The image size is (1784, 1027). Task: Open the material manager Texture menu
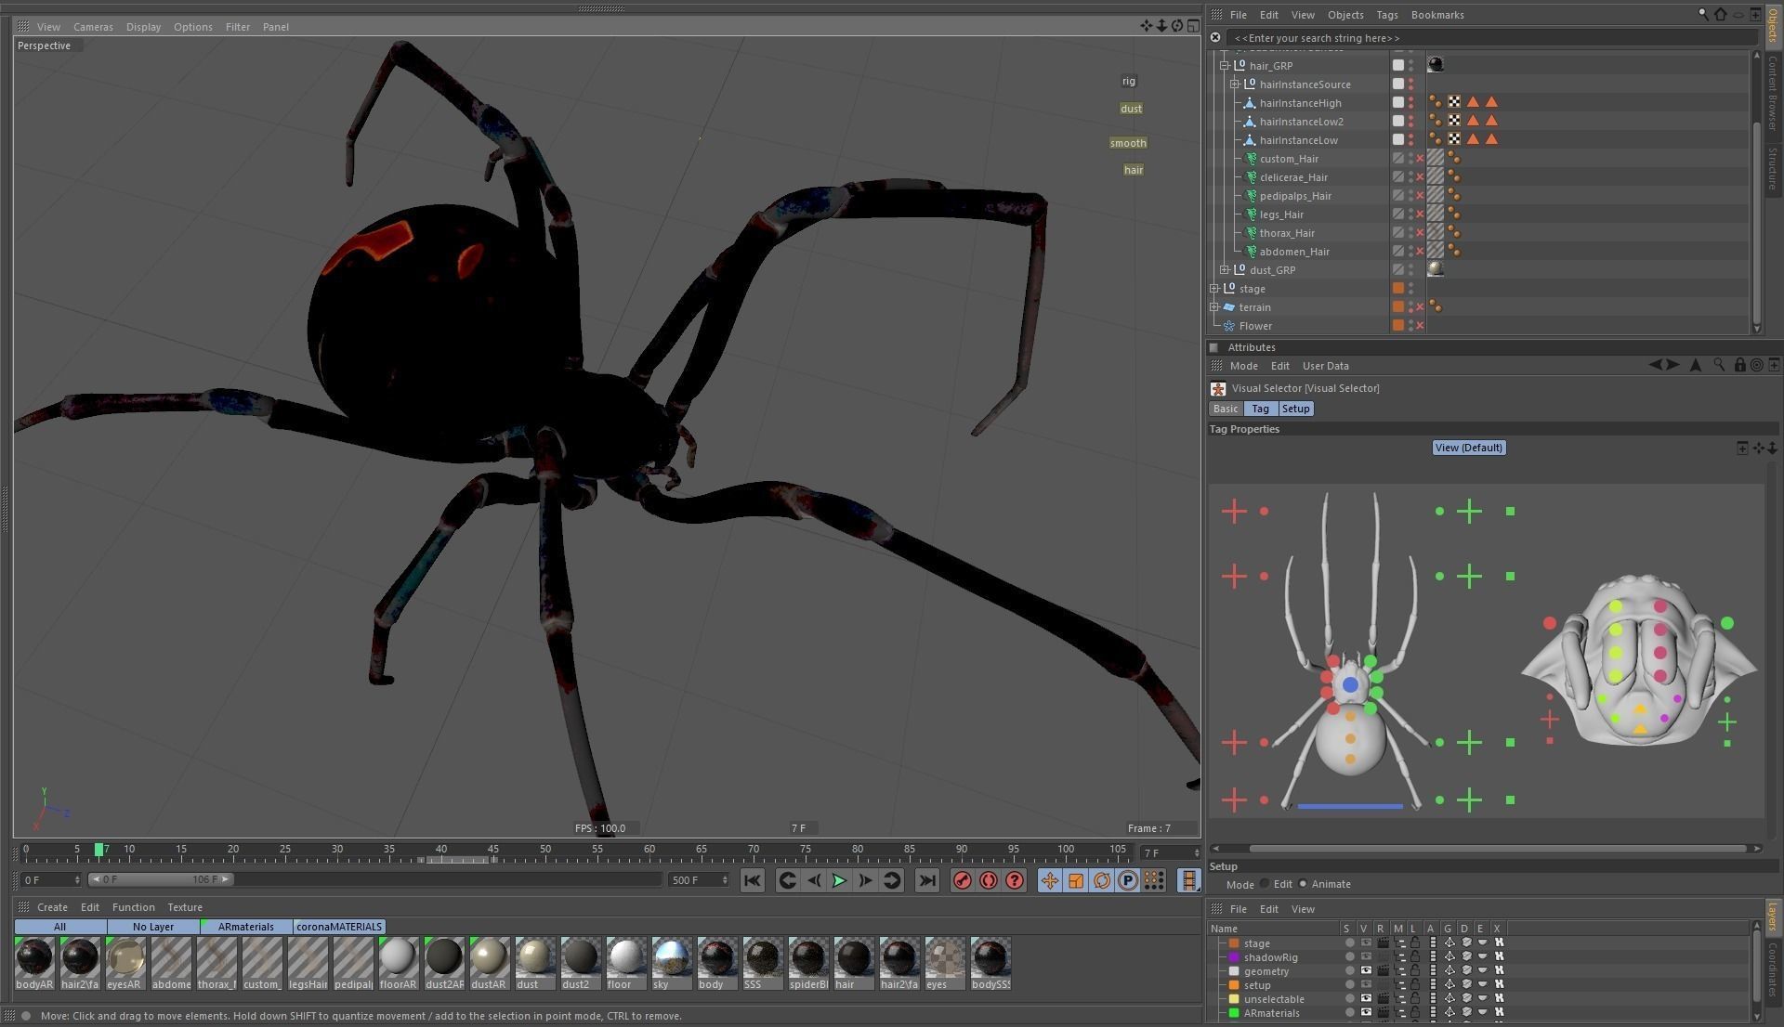[x=185, y=907]
